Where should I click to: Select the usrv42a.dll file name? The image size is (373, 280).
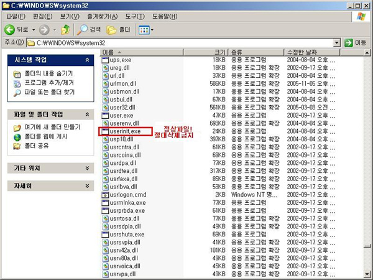point(124,251)
